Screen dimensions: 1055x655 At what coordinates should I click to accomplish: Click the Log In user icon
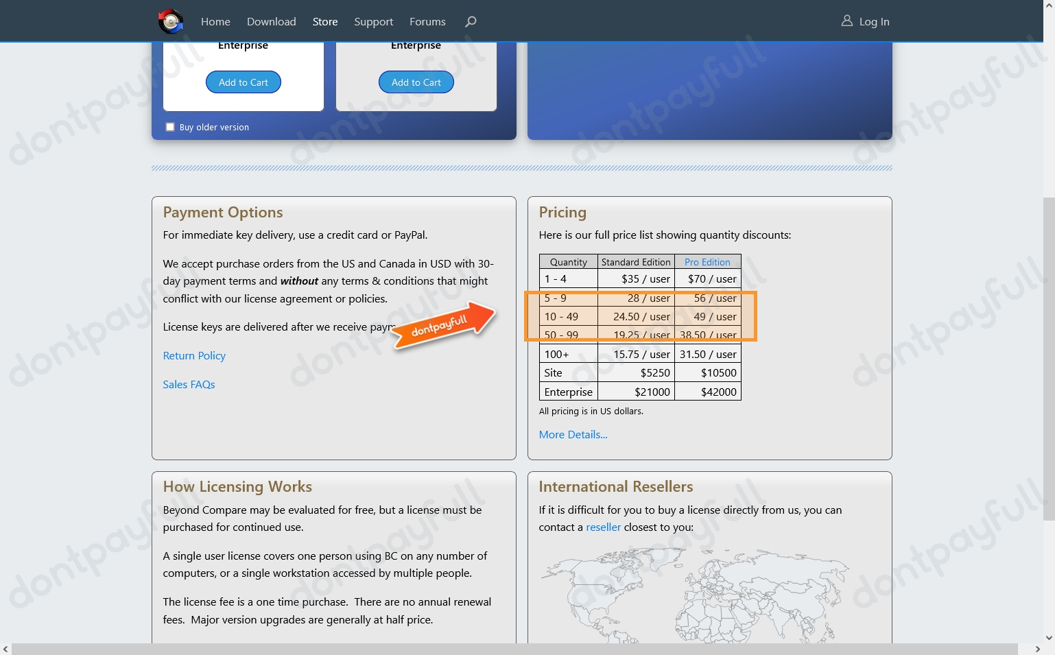[x=847, y=21]
